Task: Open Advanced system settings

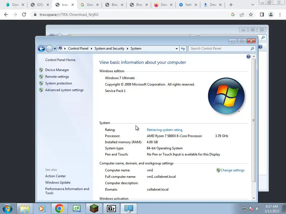Action: pos(65,90)
